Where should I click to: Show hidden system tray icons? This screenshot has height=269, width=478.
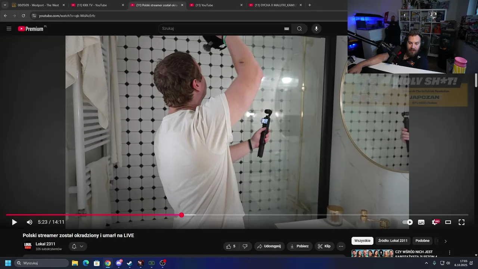426,263
